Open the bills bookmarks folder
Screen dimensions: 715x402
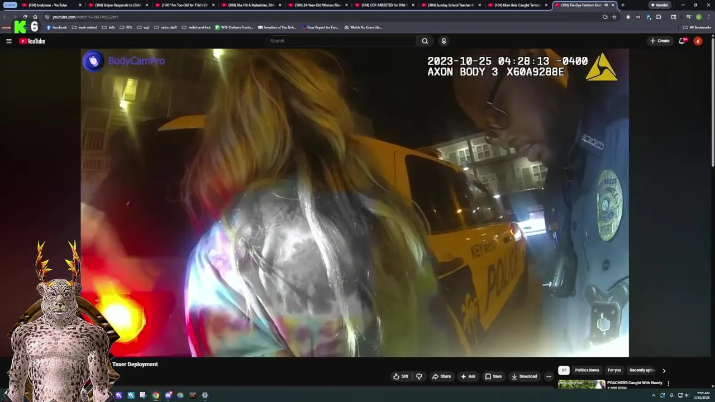(x=109, y=27)
